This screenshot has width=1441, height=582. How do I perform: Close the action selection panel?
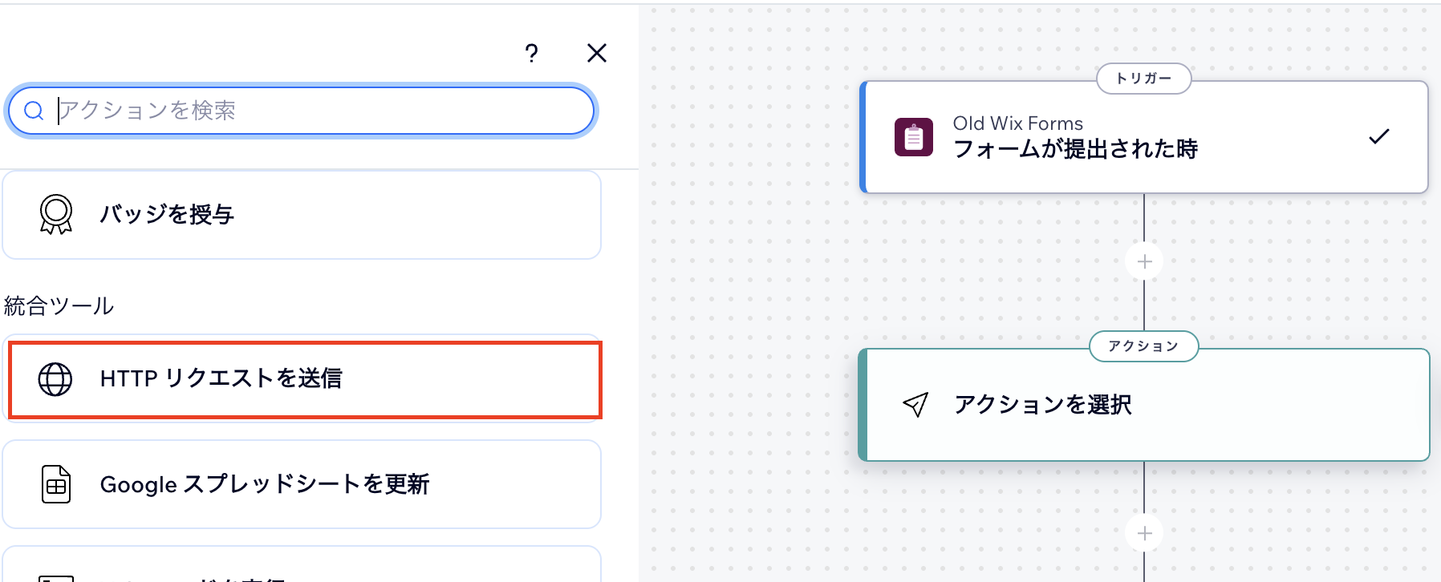point(596,53)
